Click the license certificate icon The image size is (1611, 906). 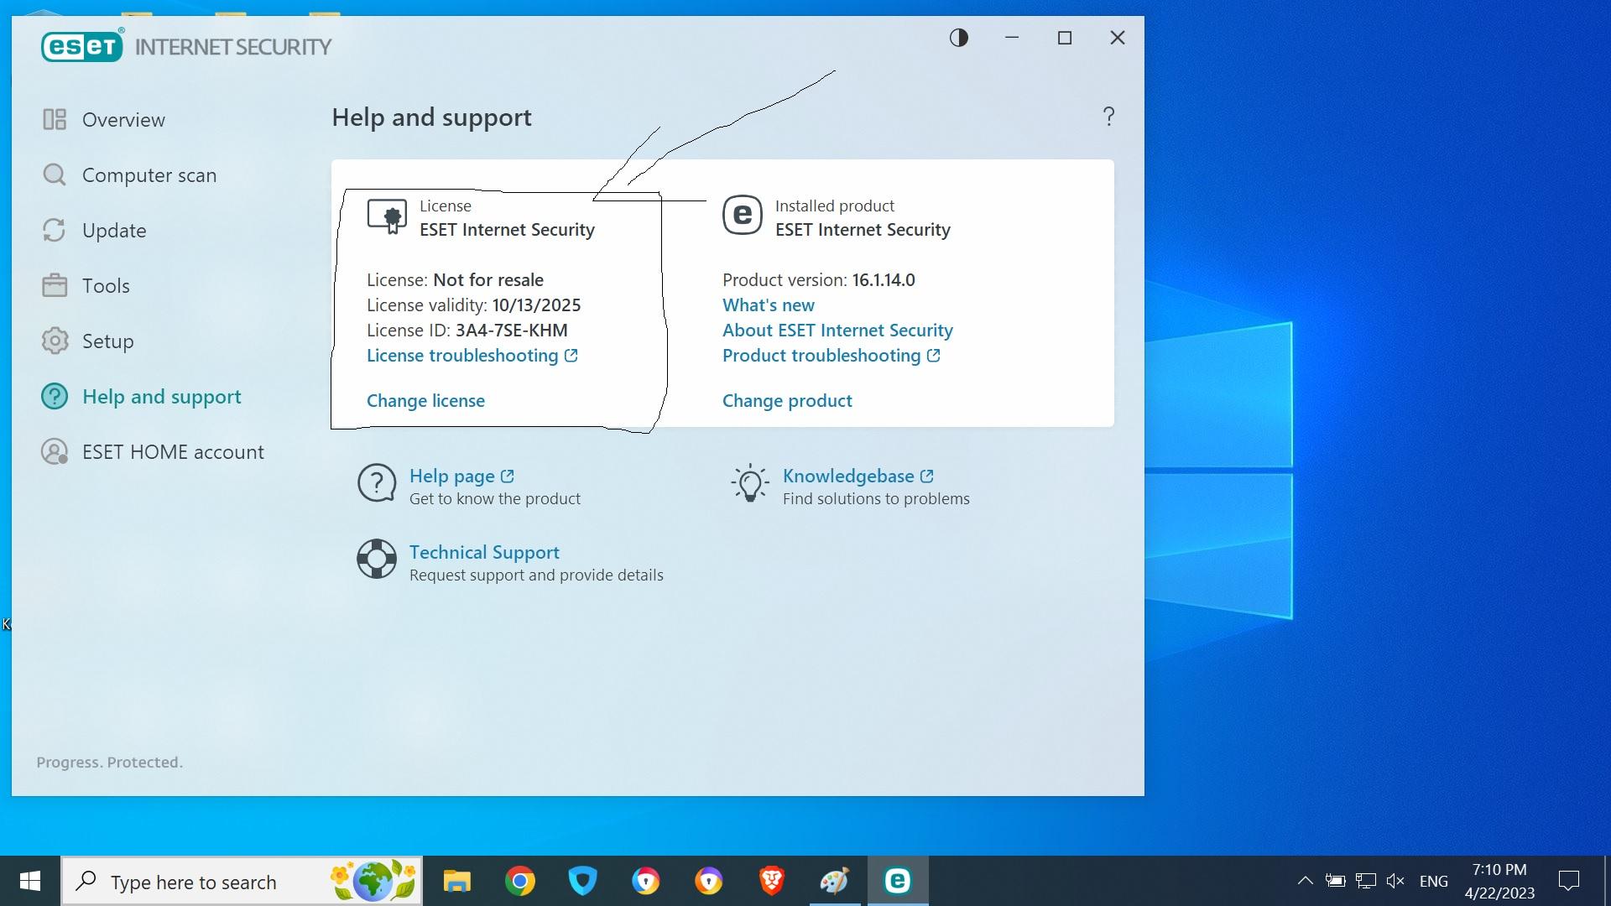pyautogui.click(x=387, y=216)
